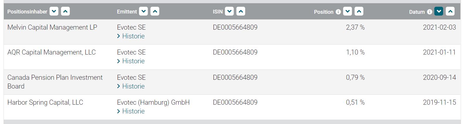The width and height of the screenshot is (466, 124).
Task: Sort Position column ascending
Action: click(359, 11)
